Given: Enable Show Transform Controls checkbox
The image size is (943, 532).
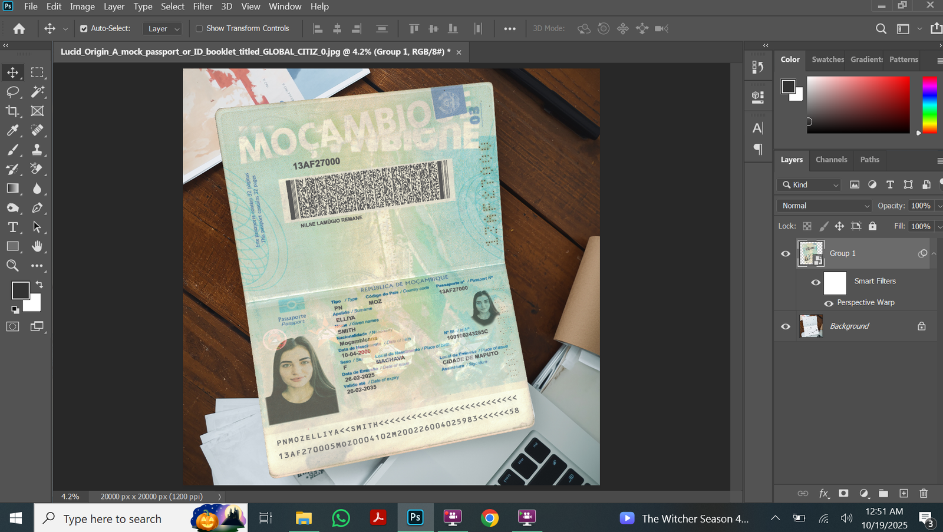Looking at the screenshot, I should click(199, 28).
